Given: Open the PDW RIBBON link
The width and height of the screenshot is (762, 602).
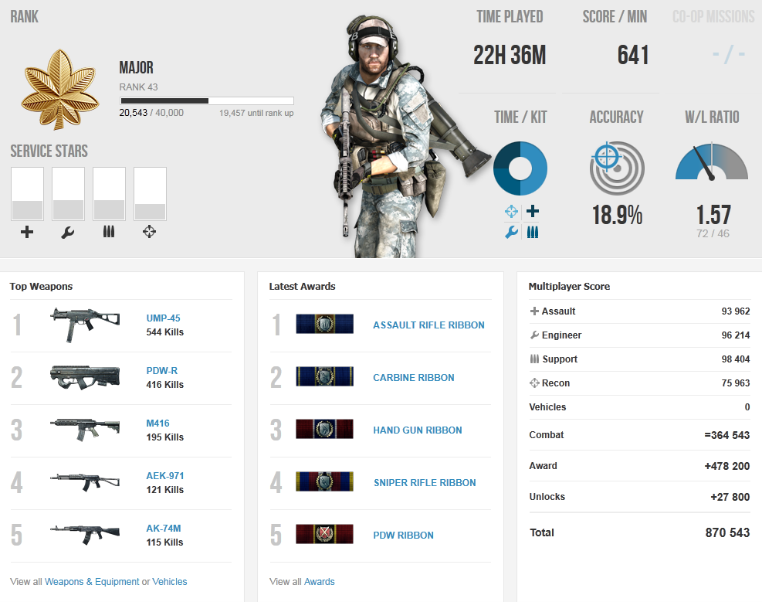Looking at the screenshot, I should [x=403, y=535].
